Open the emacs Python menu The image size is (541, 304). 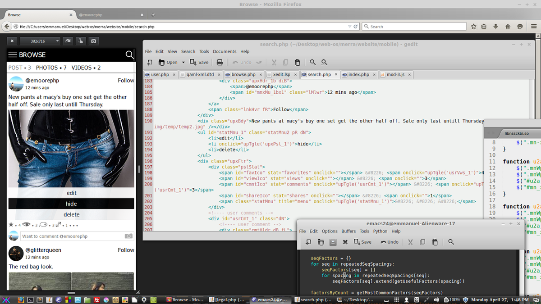click(380, 231)
